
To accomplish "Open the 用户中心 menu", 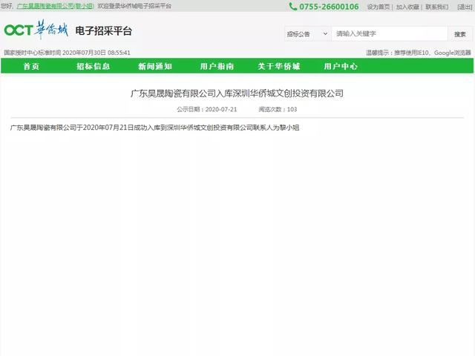I will tap(341, 67).
